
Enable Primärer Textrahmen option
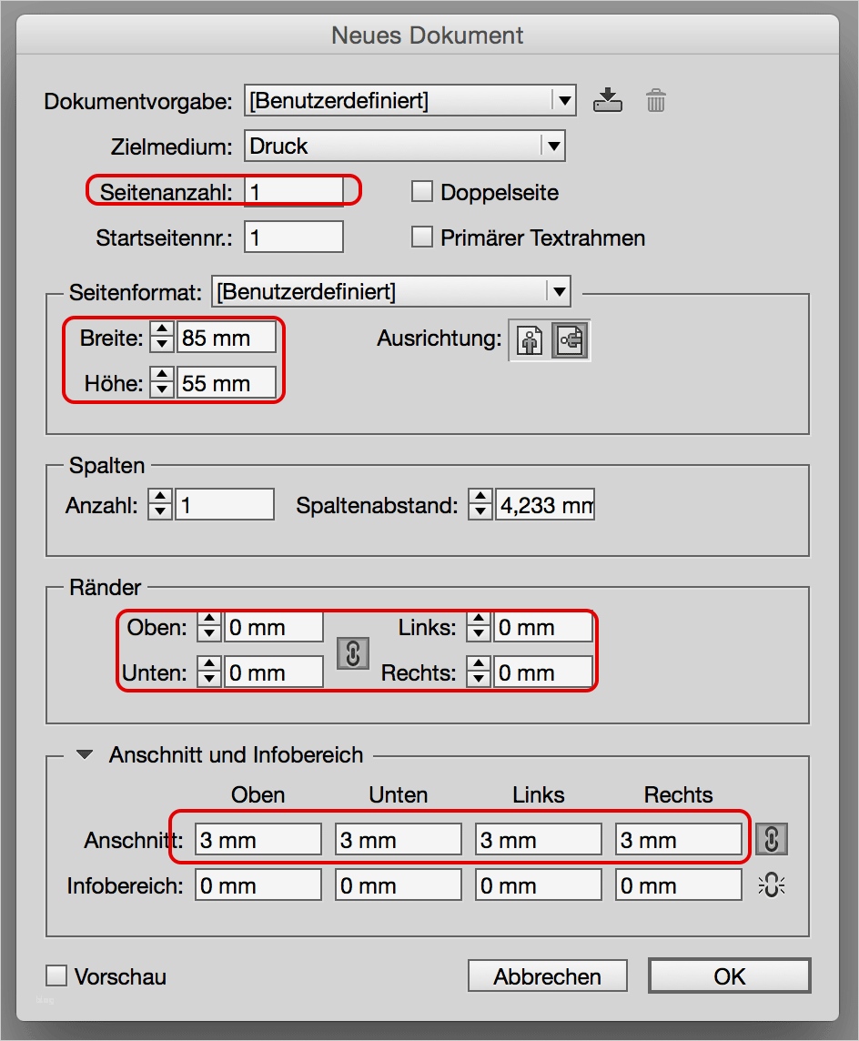point(421,237)
